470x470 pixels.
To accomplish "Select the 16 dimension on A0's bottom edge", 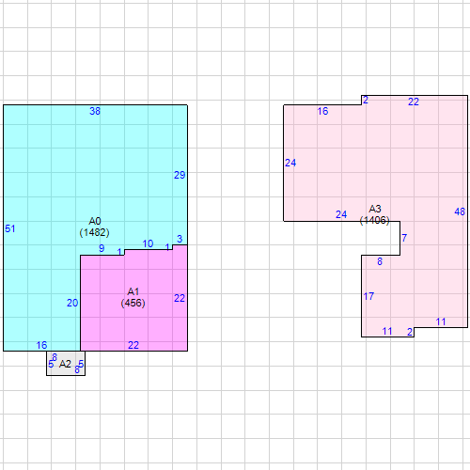I will [x=41, y=345].
